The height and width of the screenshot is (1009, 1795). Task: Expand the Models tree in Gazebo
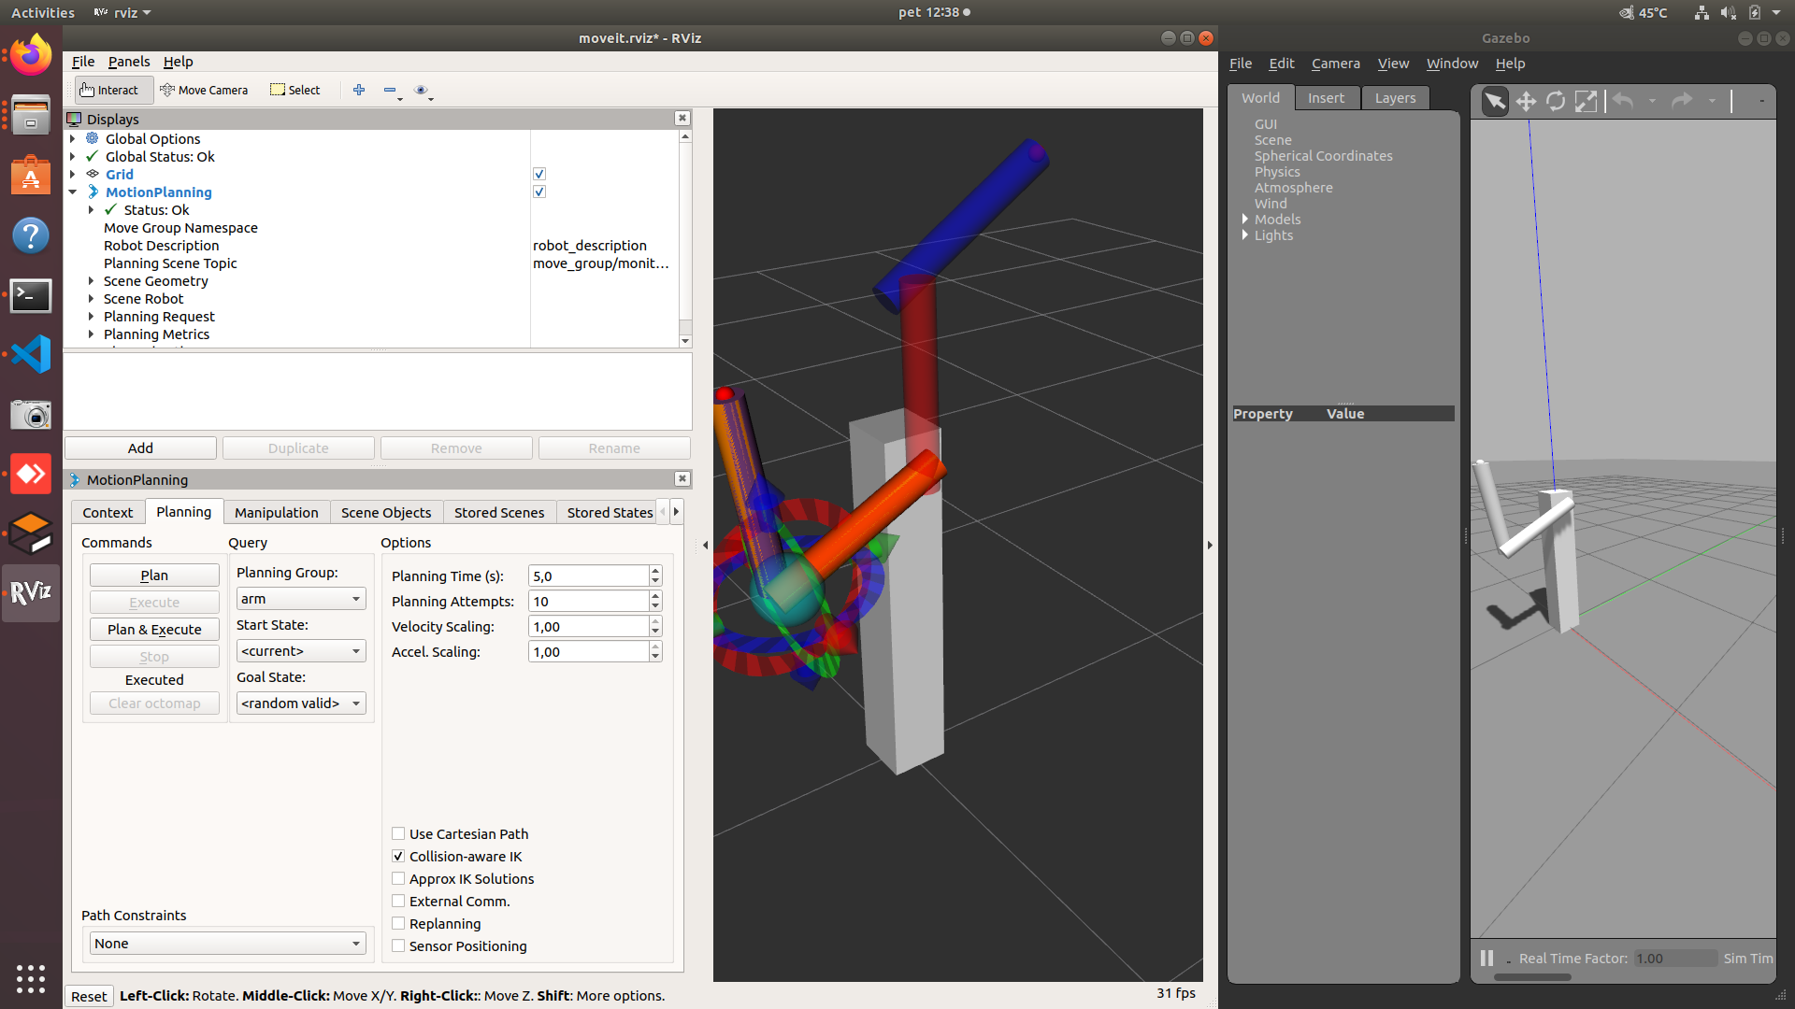point(1245,219)
